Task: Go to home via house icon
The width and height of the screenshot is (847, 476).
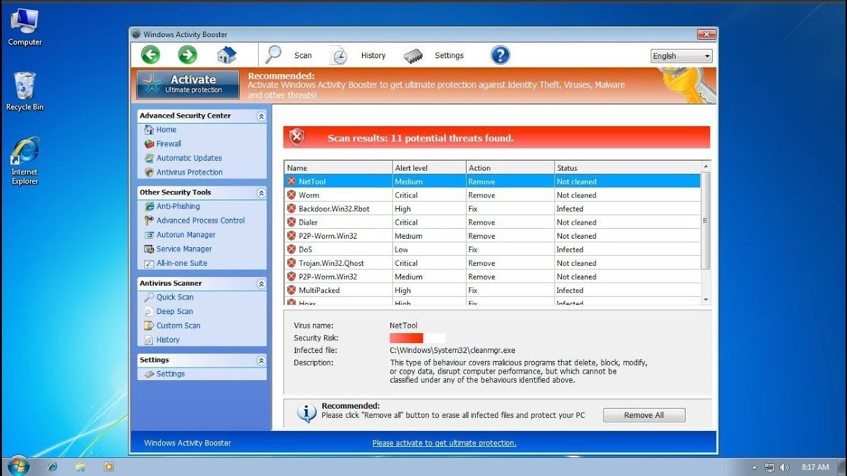Action: point(226,56)
